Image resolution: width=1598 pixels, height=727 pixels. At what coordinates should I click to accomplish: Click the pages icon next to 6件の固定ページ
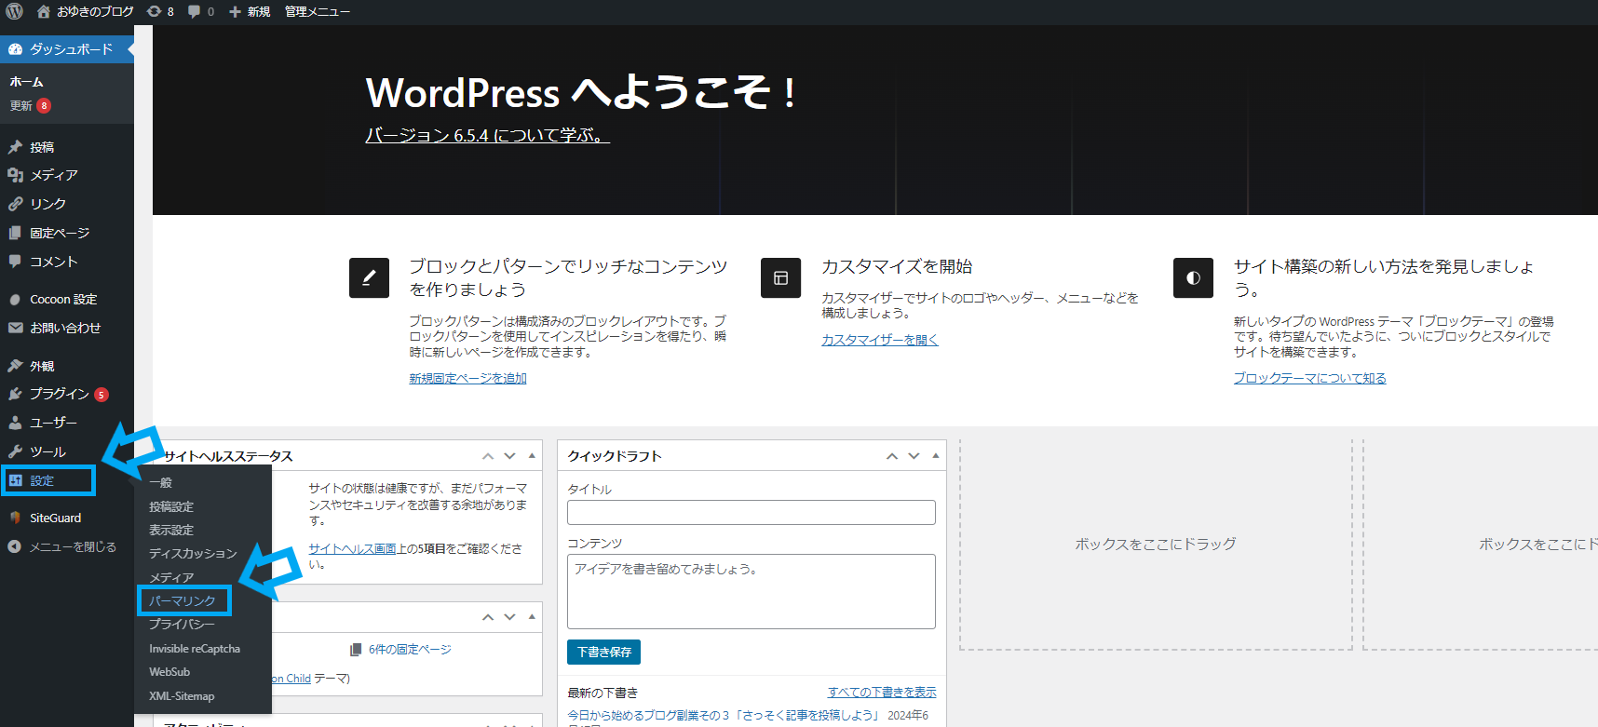pyautogui.click(x=356, y=650)
